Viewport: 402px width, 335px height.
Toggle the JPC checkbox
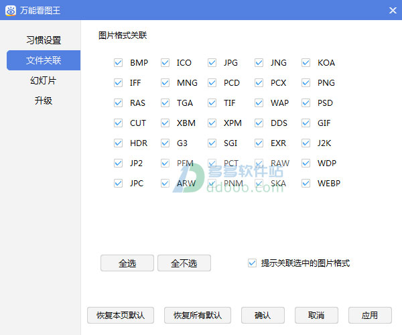point(118,184)
